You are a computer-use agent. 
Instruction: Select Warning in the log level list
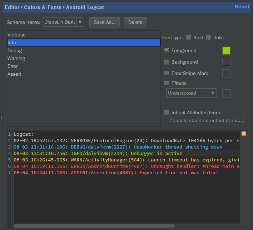[84, 58]
